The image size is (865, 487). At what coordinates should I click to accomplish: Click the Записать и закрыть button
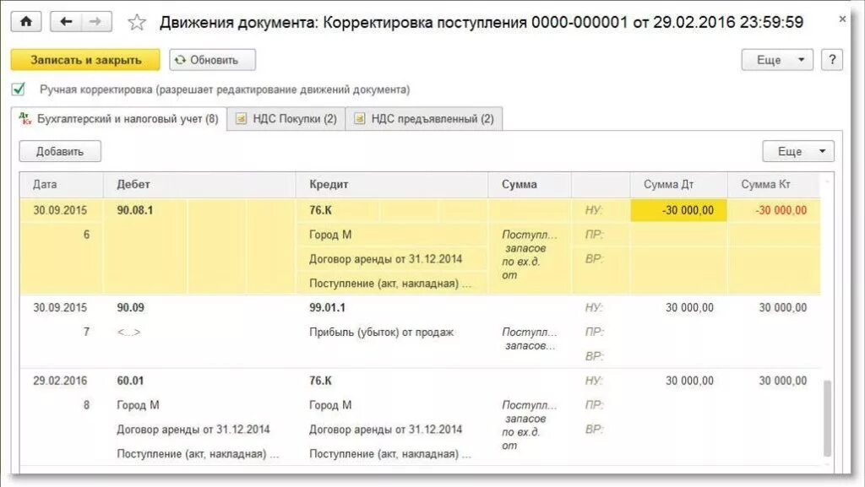pyautogui.click(x=85, y=60)
